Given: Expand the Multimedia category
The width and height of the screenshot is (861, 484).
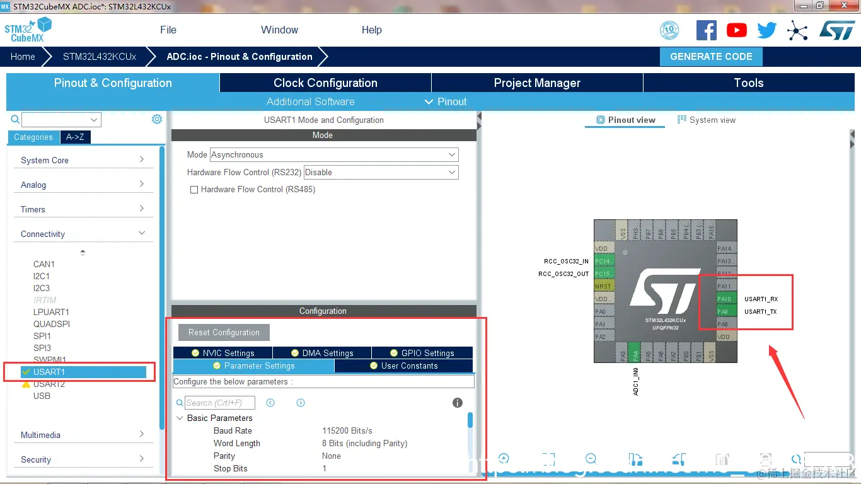Looking at the screenshot, I should (83, 435).
